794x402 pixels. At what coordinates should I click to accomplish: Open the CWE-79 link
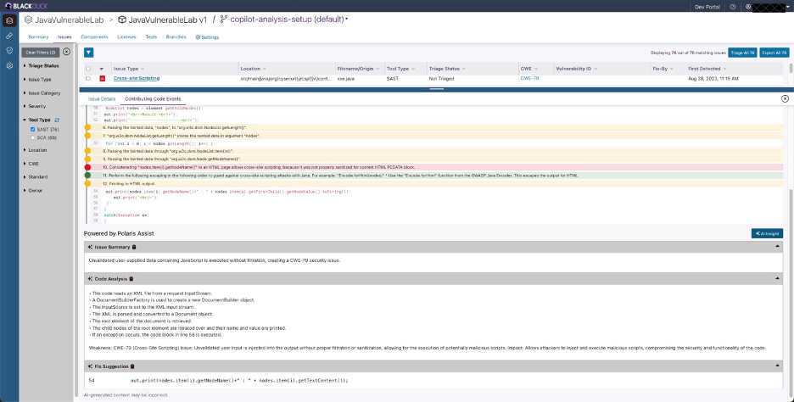[x=529, y=78]
